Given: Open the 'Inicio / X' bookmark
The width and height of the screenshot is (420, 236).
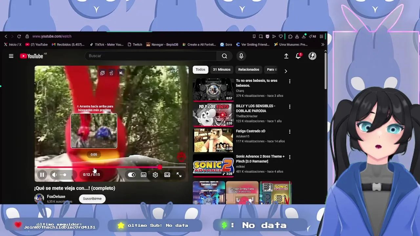Looking at the screenshot, I should click(x=13, y=45).
